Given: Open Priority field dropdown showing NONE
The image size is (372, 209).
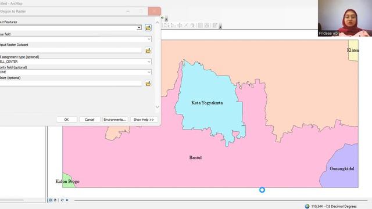Looking at the screenshot, I should 149,72.
